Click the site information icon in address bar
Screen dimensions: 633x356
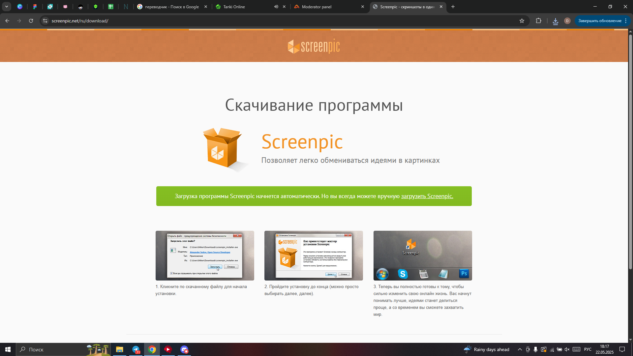pyautogui.click(x=45, y=21)
